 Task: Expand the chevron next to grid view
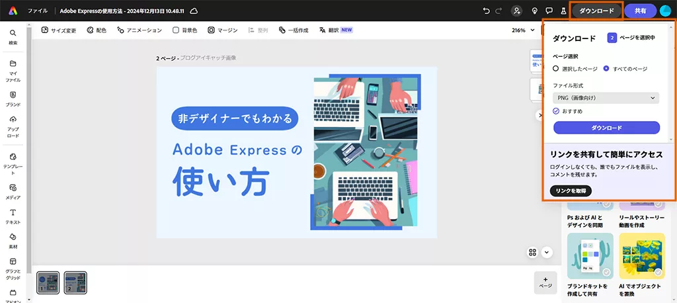(x=547, y=252)
